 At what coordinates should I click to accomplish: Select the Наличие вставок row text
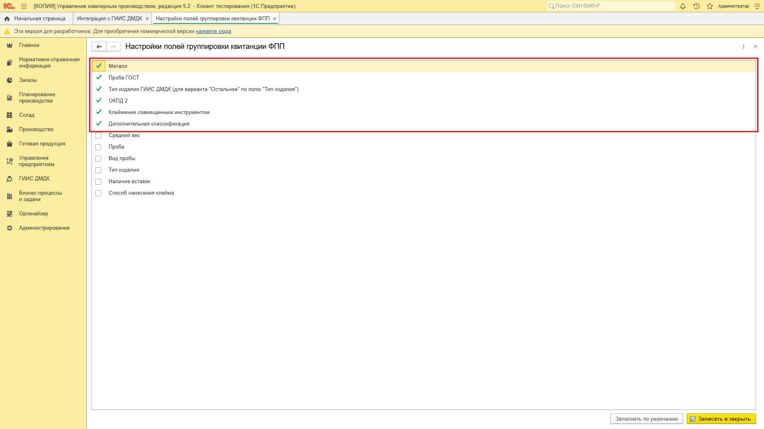(x=129, y=182)
